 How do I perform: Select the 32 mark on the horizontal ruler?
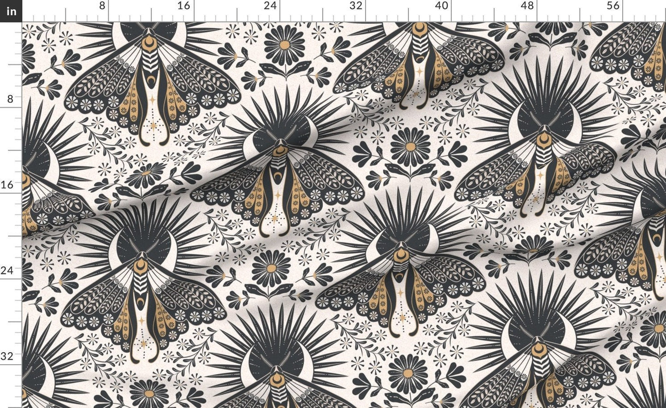click(x=356, y=6)
